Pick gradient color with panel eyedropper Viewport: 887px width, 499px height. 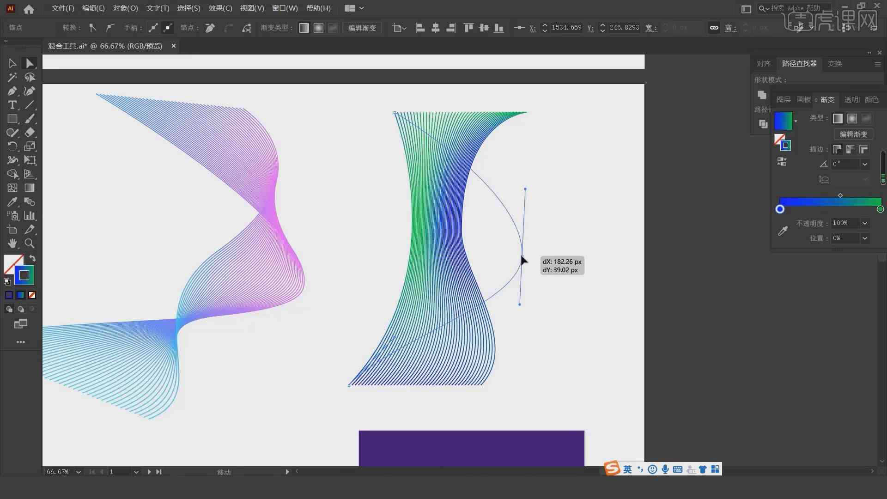pos(783,231)
